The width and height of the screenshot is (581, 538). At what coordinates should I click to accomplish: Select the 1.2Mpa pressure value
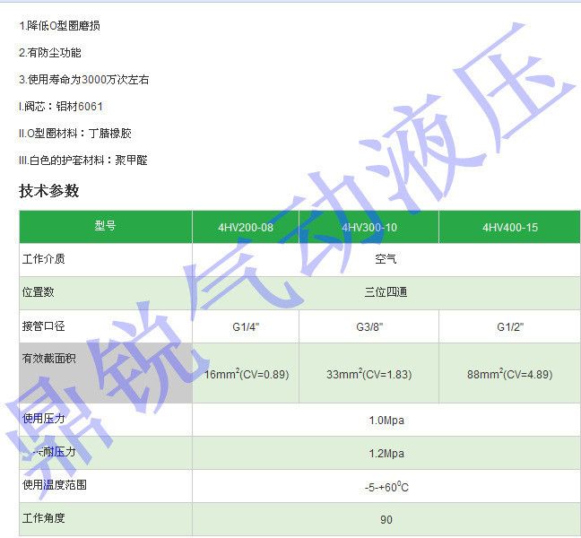(x=386, y=454)
